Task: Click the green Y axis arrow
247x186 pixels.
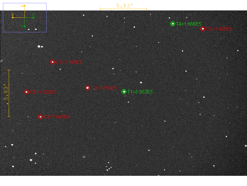Action: [24, 26]
